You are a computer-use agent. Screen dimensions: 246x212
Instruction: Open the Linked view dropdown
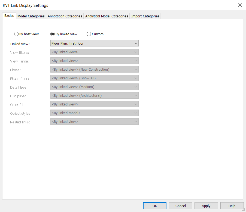95,43
